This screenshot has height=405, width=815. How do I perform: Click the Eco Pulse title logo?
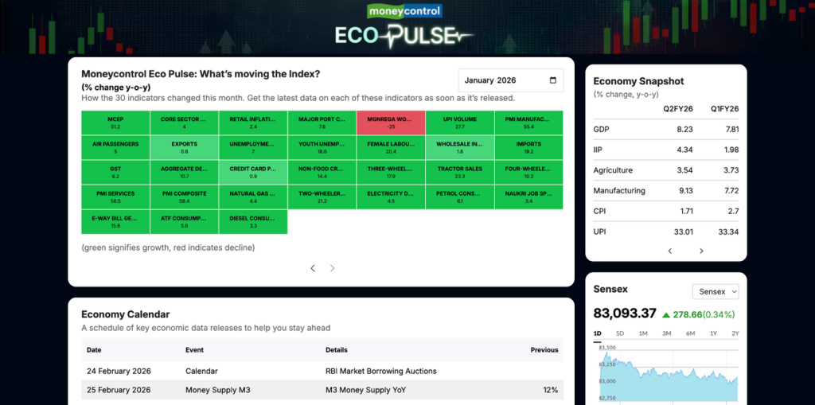pos(406,36)
